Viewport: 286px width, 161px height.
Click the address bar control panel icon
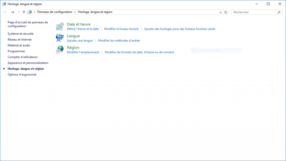(x=30, y=12)
